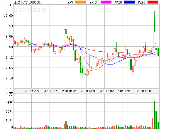Click the MA10 legend label
The height and width of the screenshot is (129, 176).
pos(93,2)
